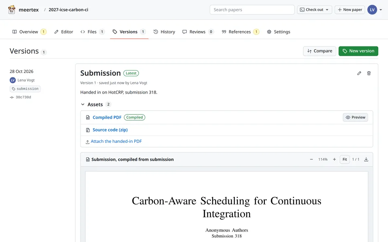The width and height of the screenshot is (388, 242).
Task: Click the PDF title Carbon-Aware Scheduling
Action: click(x=226, y=207)
